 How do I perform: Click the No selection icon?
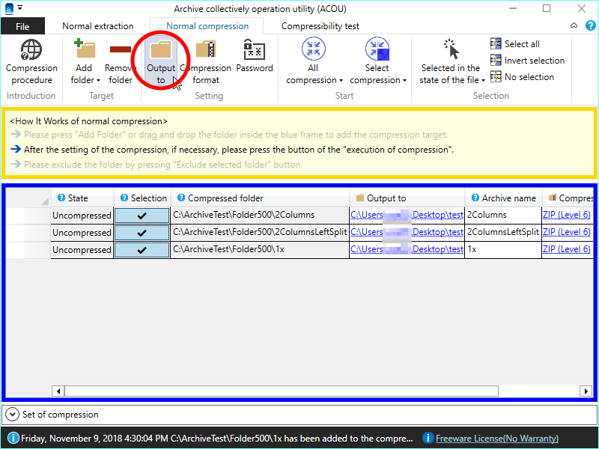496,77
